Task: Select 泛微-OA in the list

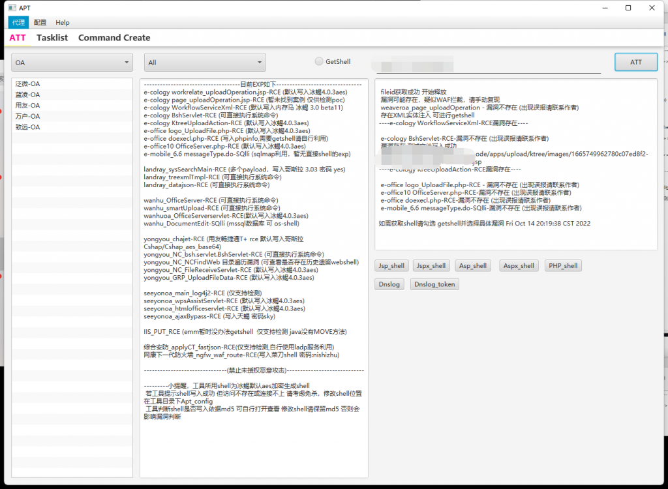Action: point(72,84)
